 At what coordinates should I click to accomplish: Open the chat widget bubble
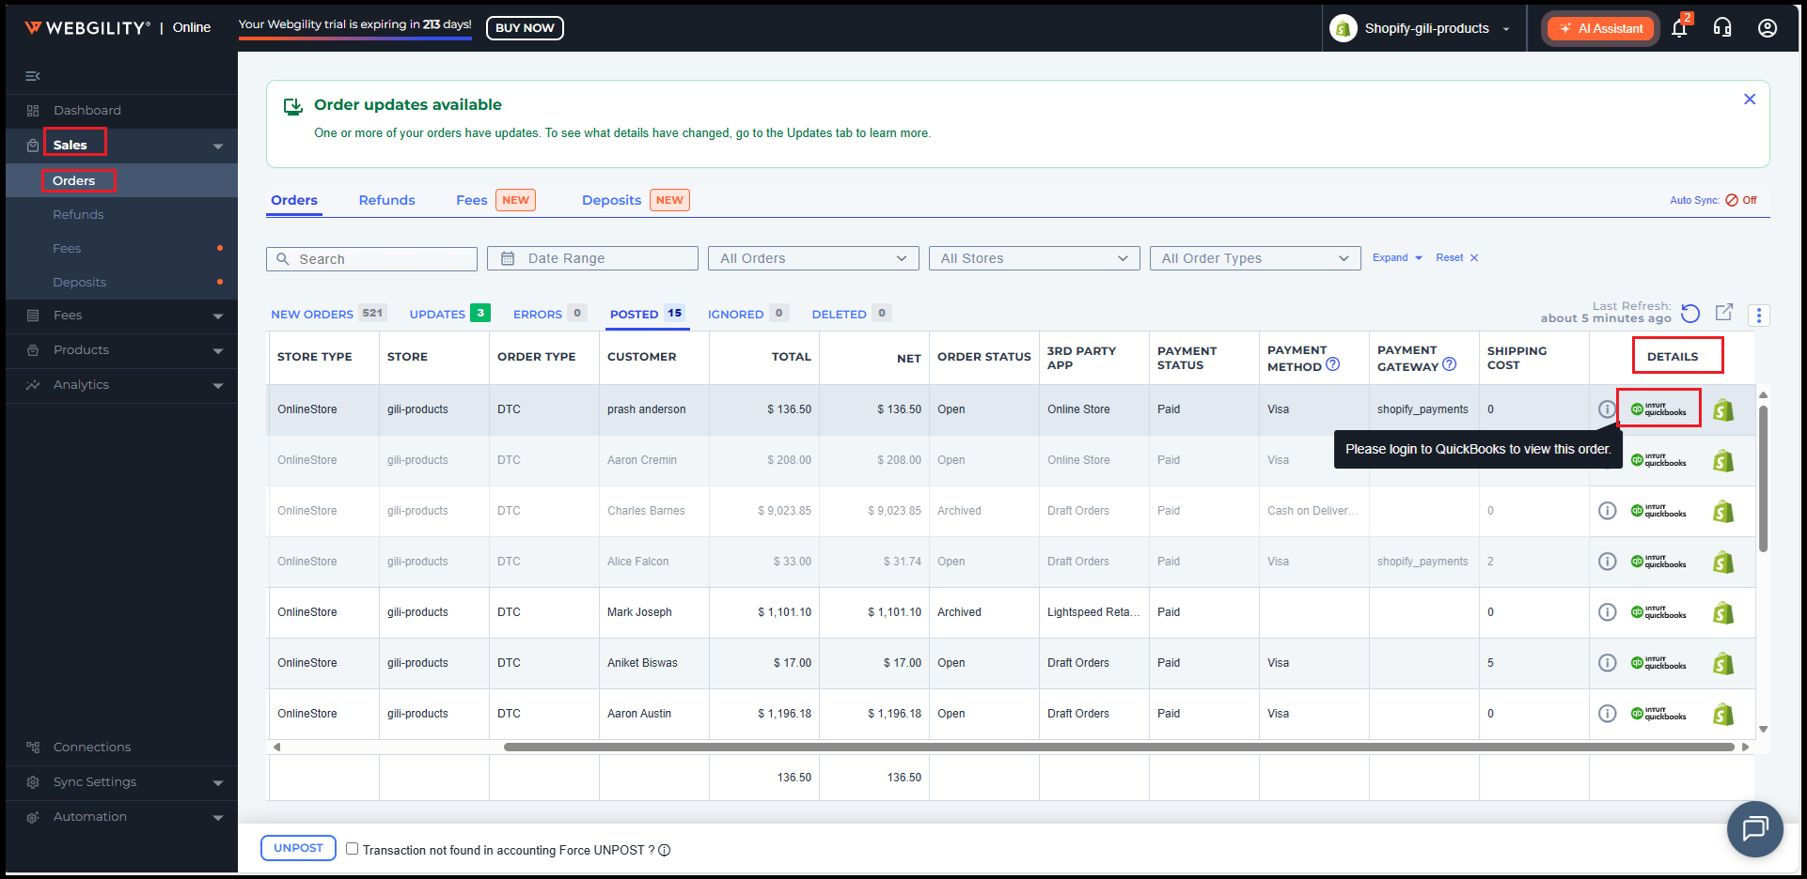click(x=1754, y=828)
